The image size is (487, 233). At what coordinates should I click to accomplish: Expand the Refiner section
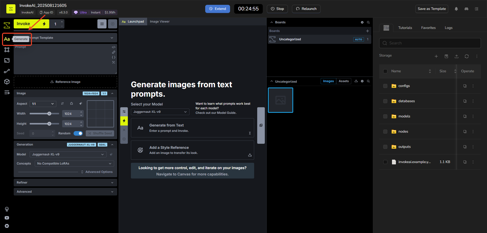[65, 183]
